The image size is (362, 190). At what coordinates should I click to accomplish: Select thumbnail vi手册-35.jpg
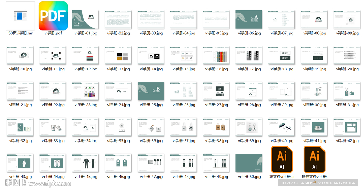click(118, 127)
